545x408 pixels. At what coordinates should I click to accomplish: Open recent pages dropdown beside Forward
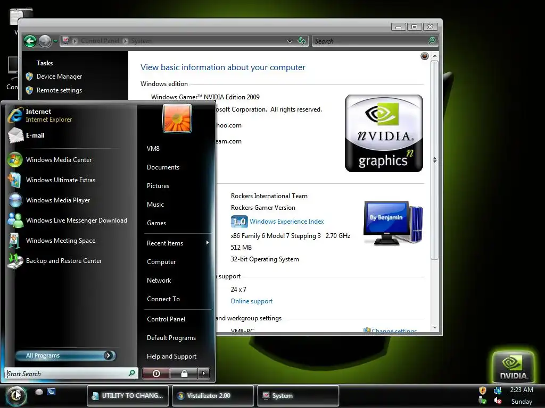55,41
